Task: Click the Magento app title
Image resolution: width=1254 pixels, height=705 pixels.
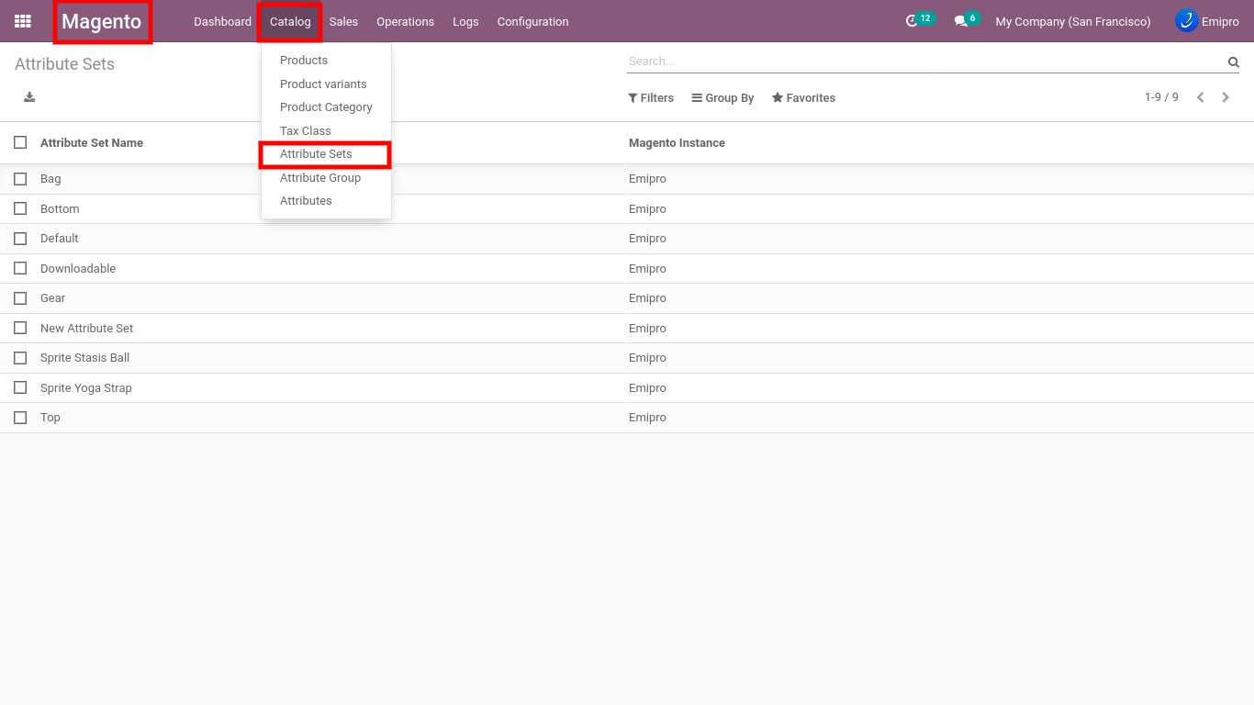Action: coord(102,21)
